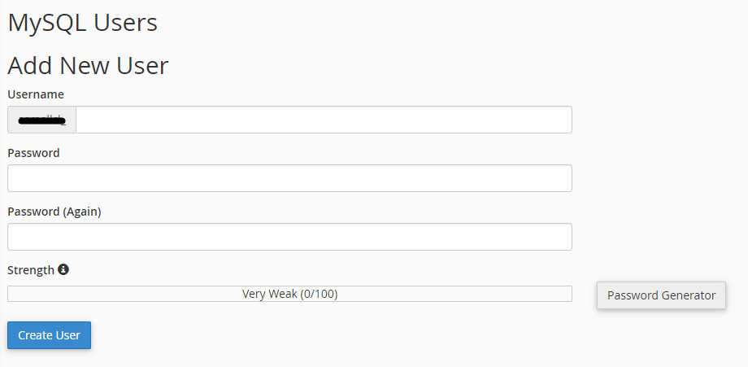Click the redacted username prefix box
Screen dimensions: 748x367
pyautogui.click(x=41, y=120)
